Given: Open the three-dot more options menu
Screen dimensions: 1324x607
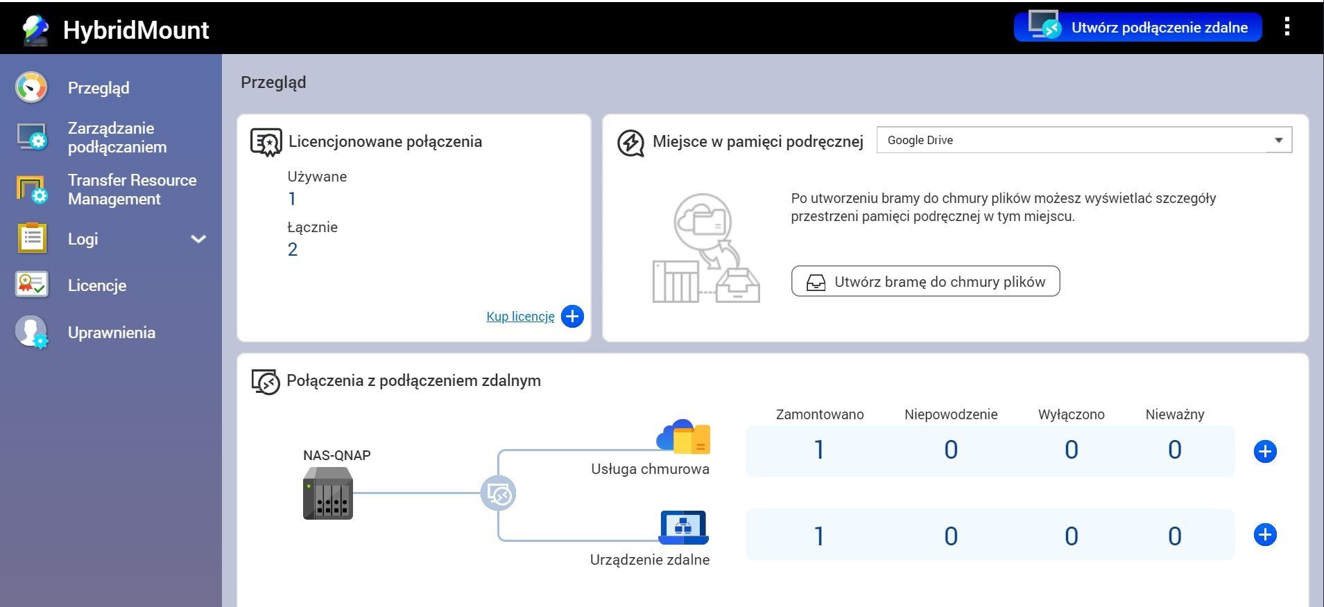Looking at the screenshot, I should click(1287, 27).
